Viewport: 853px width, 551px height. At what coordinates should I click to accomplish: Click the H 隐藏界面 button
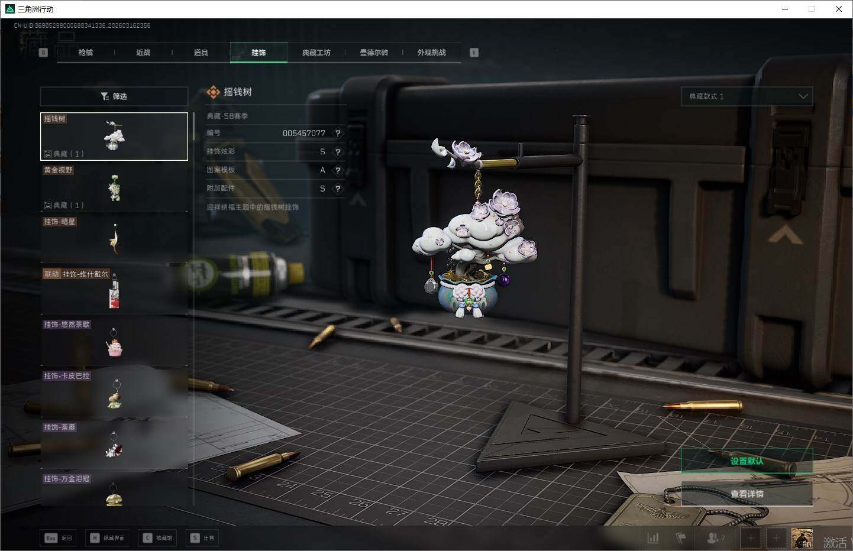point(108,538)
